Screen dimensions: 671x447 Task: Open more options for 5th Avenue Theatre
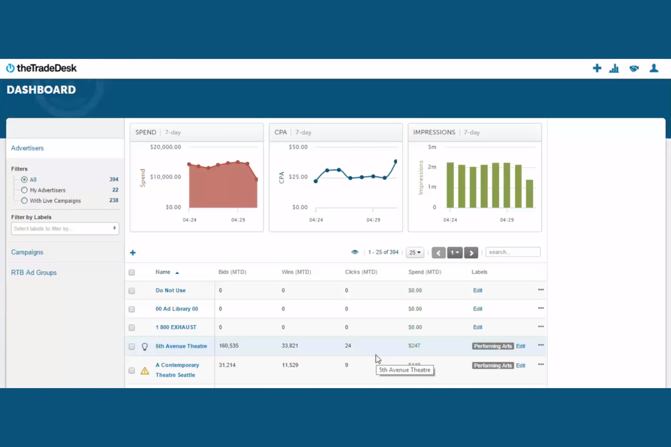541,345
